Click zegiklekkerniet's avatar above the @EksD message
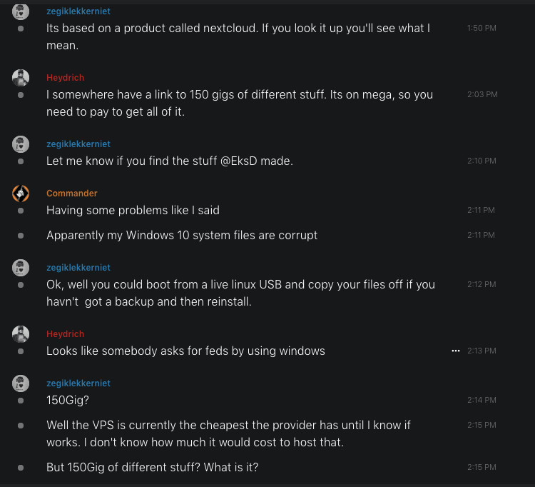Screen dimensions: 535x487 pyautogui.click(x=21, y=144)
